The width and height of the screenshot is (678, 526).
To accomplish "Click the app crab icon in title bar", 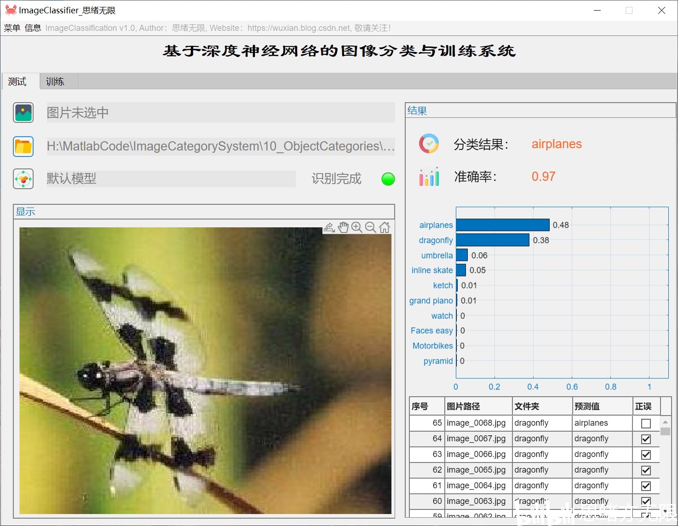I will click(x=11, y=10).
